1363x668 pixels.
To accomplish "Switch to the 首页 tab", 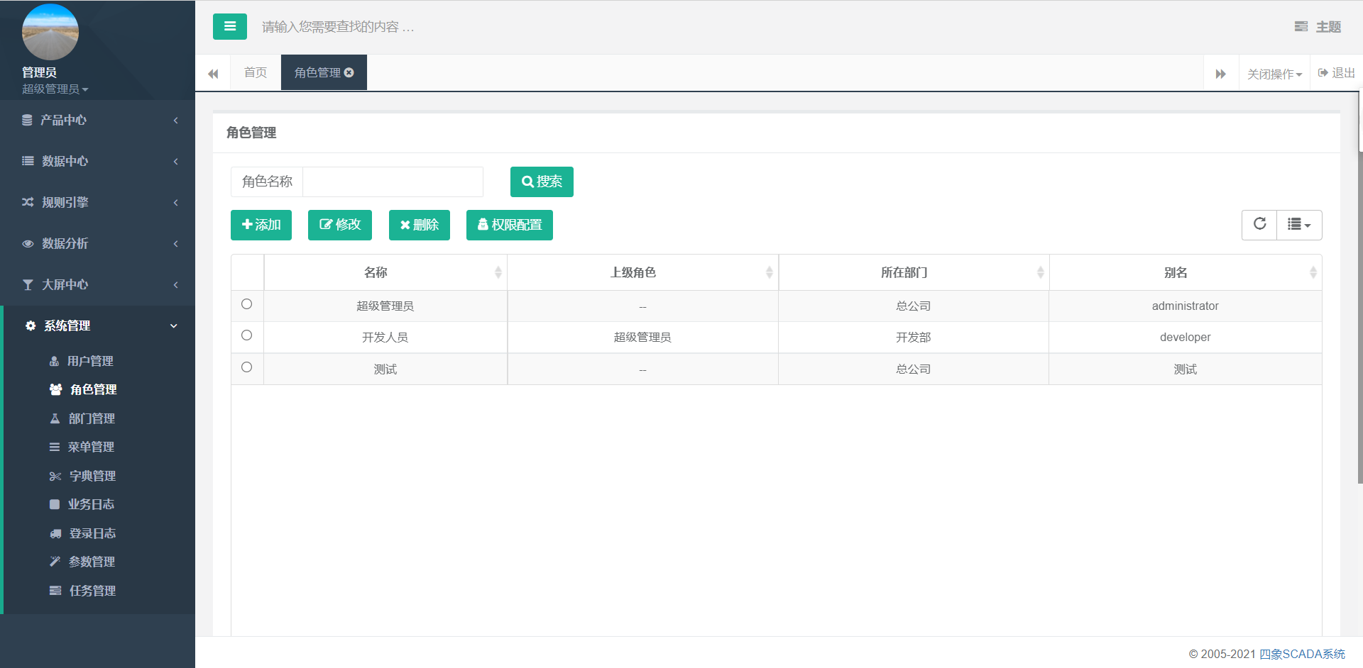I will (x=256, y=72).
